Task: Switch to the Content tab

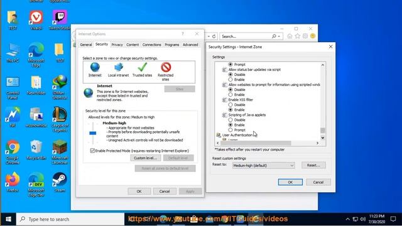Action: (133, 45)
